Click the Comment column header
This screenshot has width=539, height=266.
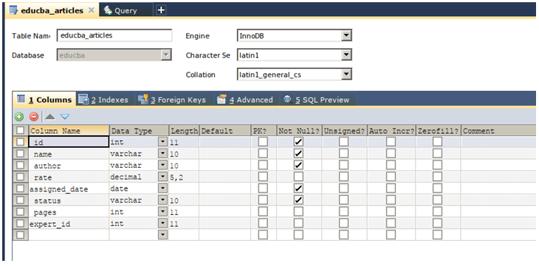[x=498, y=131]
